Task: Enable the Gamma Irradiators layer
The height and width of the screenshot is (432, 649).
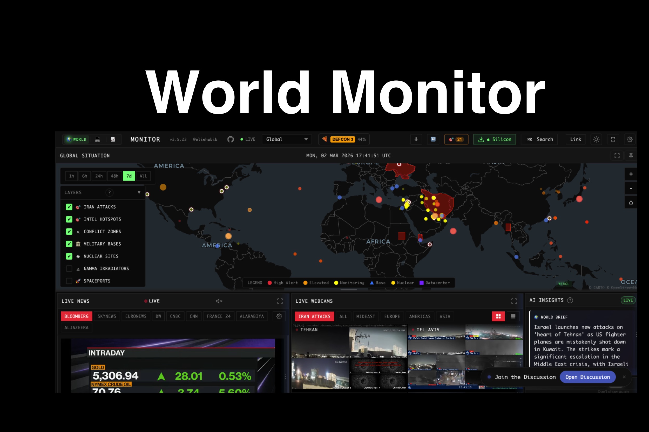Action: [x=69, y=269]
